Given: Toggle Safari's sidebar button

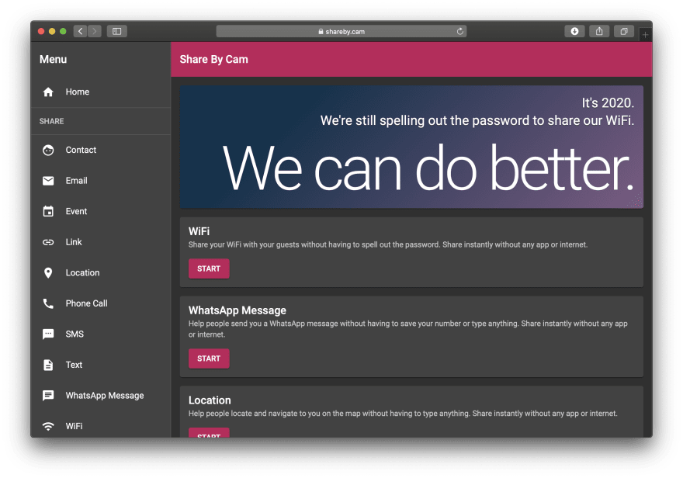Looking at the screenshot, I should click(x=116, y=31).
